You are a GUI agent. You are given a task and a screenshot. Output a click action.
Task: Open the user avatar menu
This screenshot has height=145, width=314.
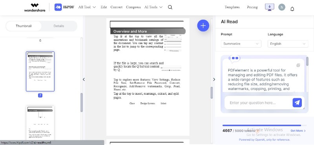282,7
